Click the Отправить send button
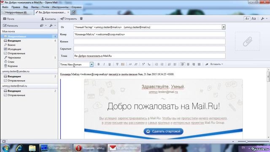 click(68, 19)
